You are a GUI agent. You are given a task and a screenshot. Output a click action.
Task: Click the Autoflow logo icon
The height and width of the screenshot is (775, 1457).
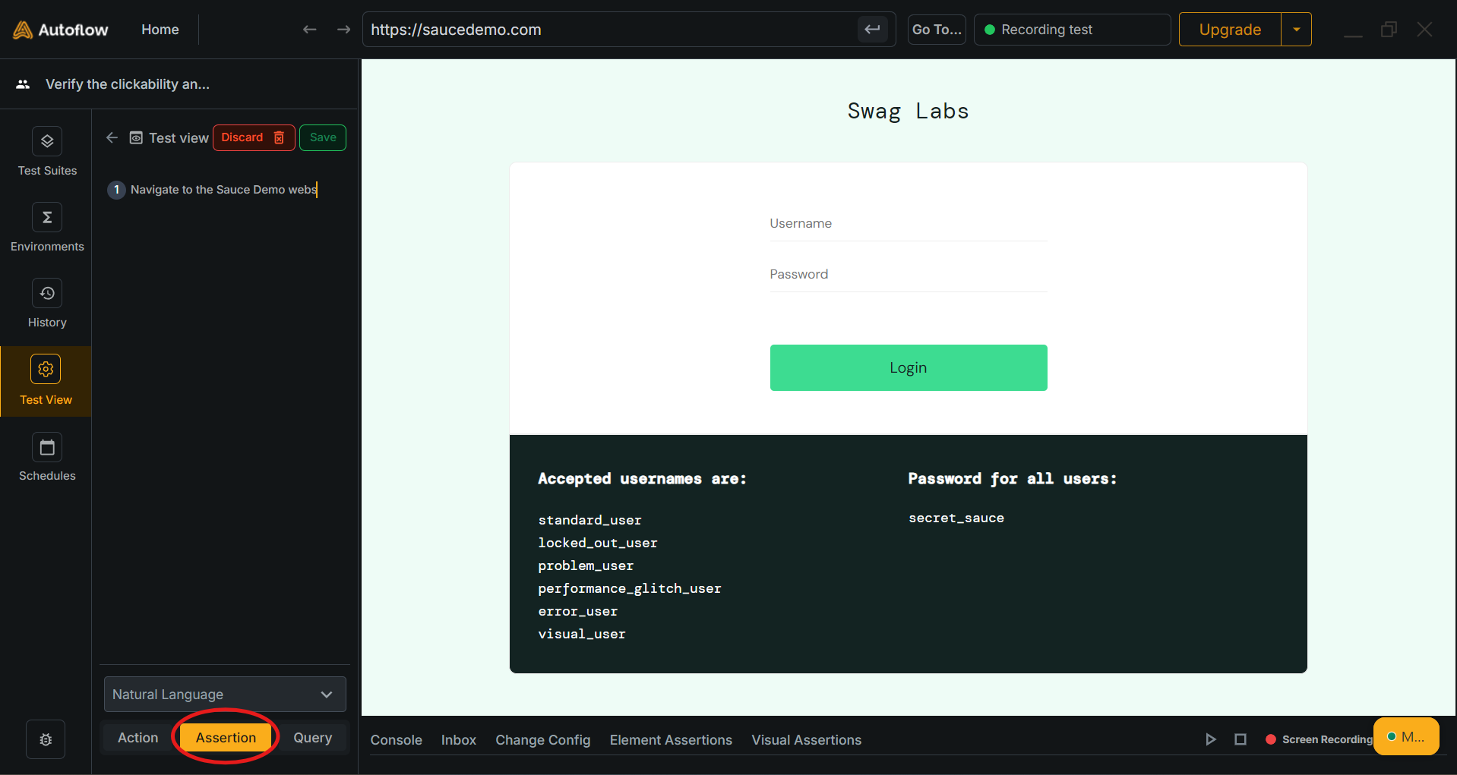[x=23, y=30]
